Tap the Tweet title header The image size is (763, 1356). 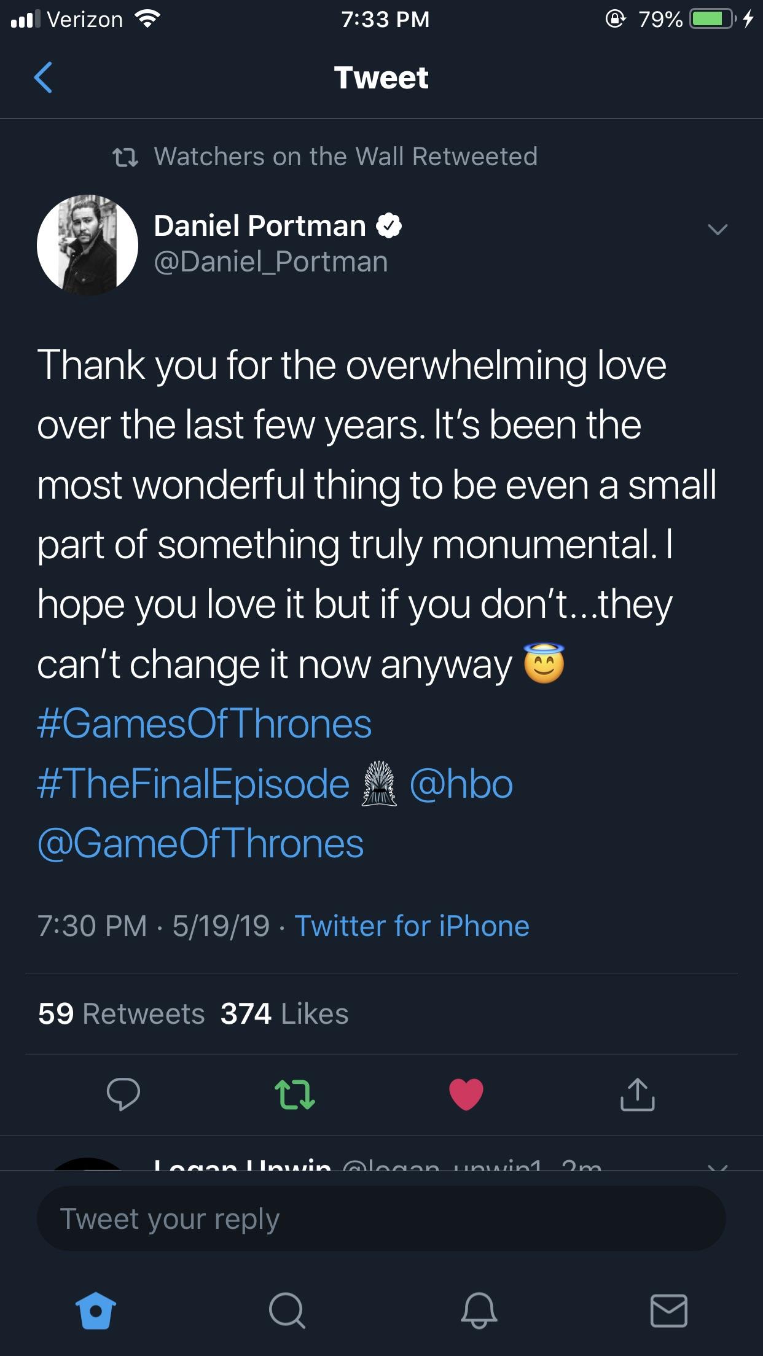click(381, 77)
